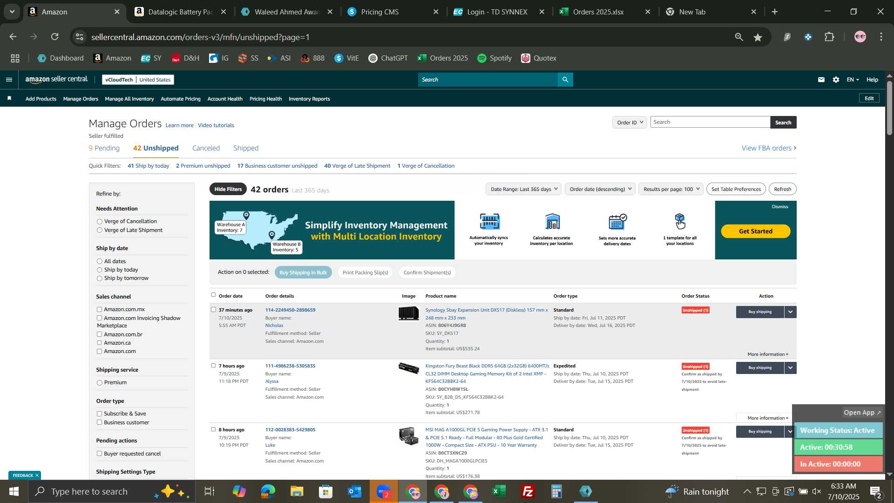Open the mail messages icon
Viewport: 894px width, 503px height.
click(821, 80)
